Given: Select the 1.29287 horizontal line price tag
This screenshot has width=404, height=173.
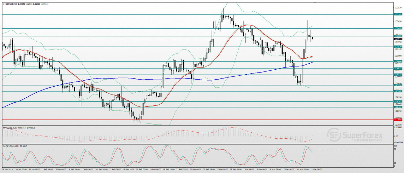Looking at the screenshot, I should coord(398,91).
